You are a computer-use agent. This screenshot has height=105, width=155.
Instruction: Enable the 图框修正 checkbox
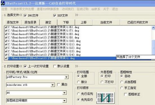click(x=125, y=94)
